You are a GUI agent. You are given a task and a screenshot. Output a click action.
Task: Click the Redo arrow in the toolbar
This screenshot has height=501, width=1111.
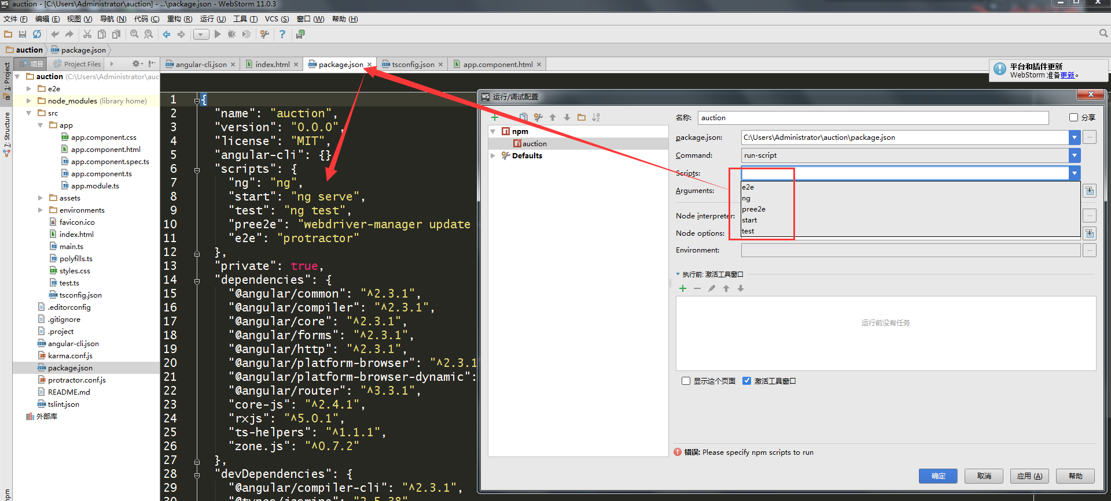point(69,34)
